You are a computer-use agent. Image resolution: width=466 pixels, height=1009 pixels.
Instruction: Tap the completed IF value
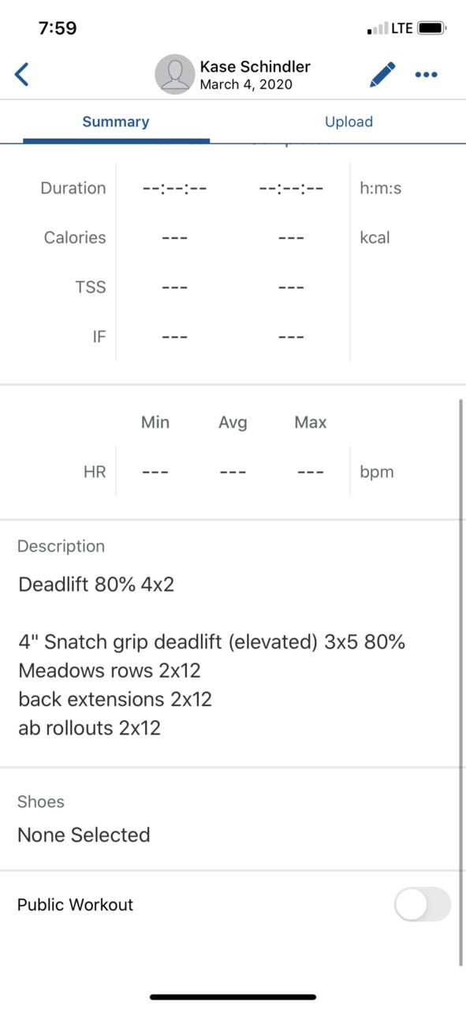click(x=291, y=337)
